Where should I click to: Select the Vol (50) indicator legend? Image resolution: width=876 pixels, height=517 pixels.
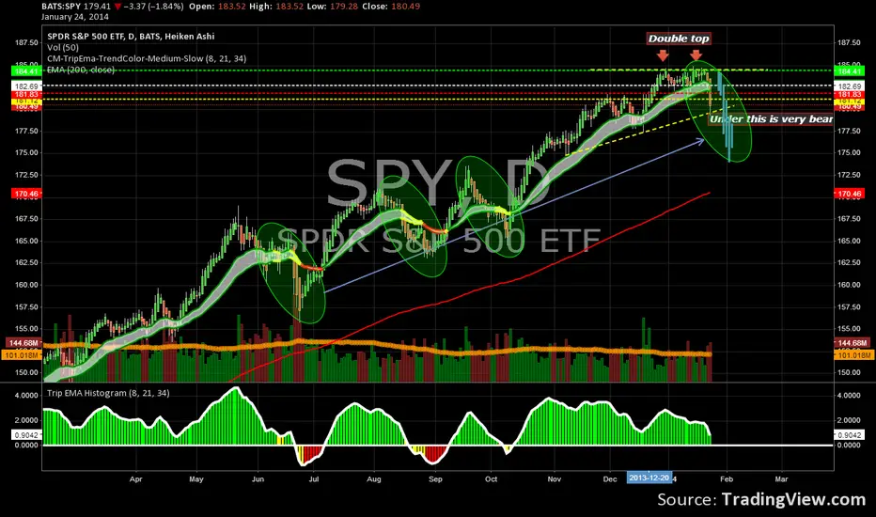pos(63,48)
